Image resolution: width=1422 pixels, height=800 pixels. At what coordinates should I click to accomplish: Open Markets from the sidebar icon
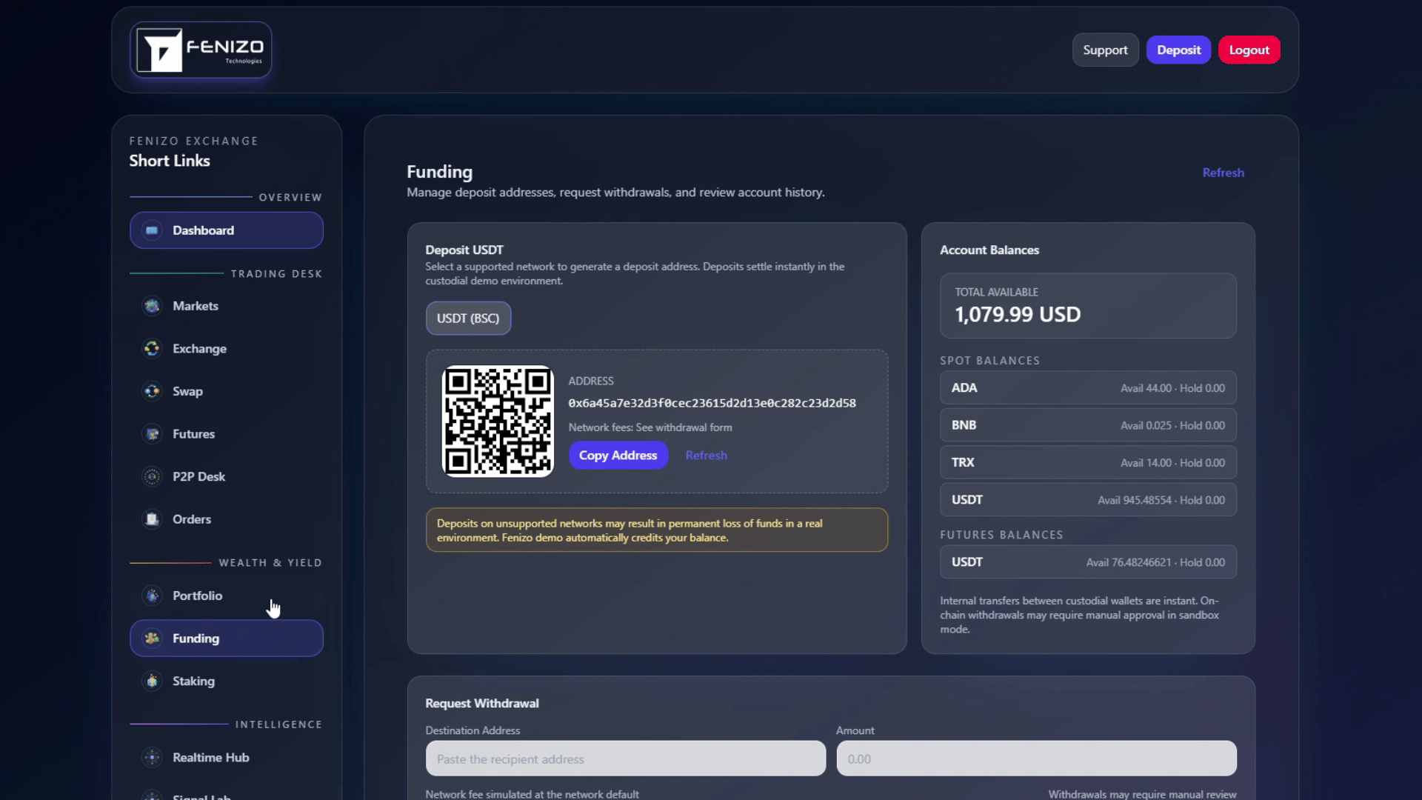click(152, 306)
